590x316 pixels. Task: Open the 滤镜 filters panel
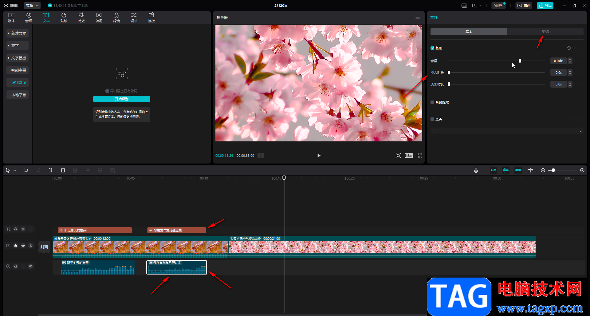[x=116, y=18]
